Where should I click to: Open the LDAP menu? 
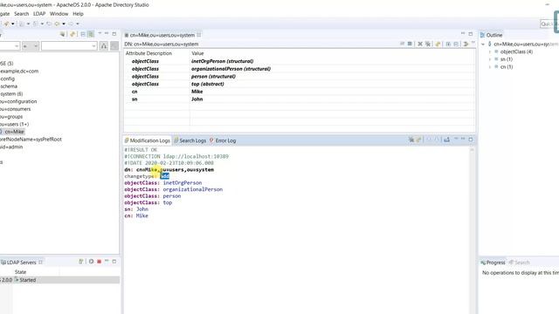pos(39,14)
